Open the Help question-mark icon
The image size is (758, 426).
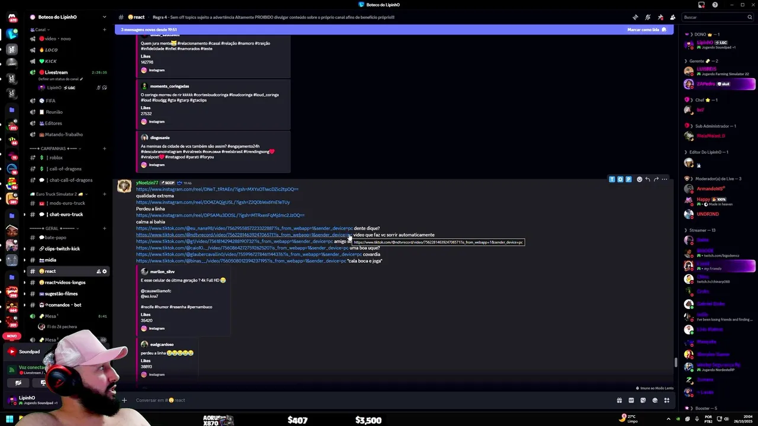pos(715,5)
